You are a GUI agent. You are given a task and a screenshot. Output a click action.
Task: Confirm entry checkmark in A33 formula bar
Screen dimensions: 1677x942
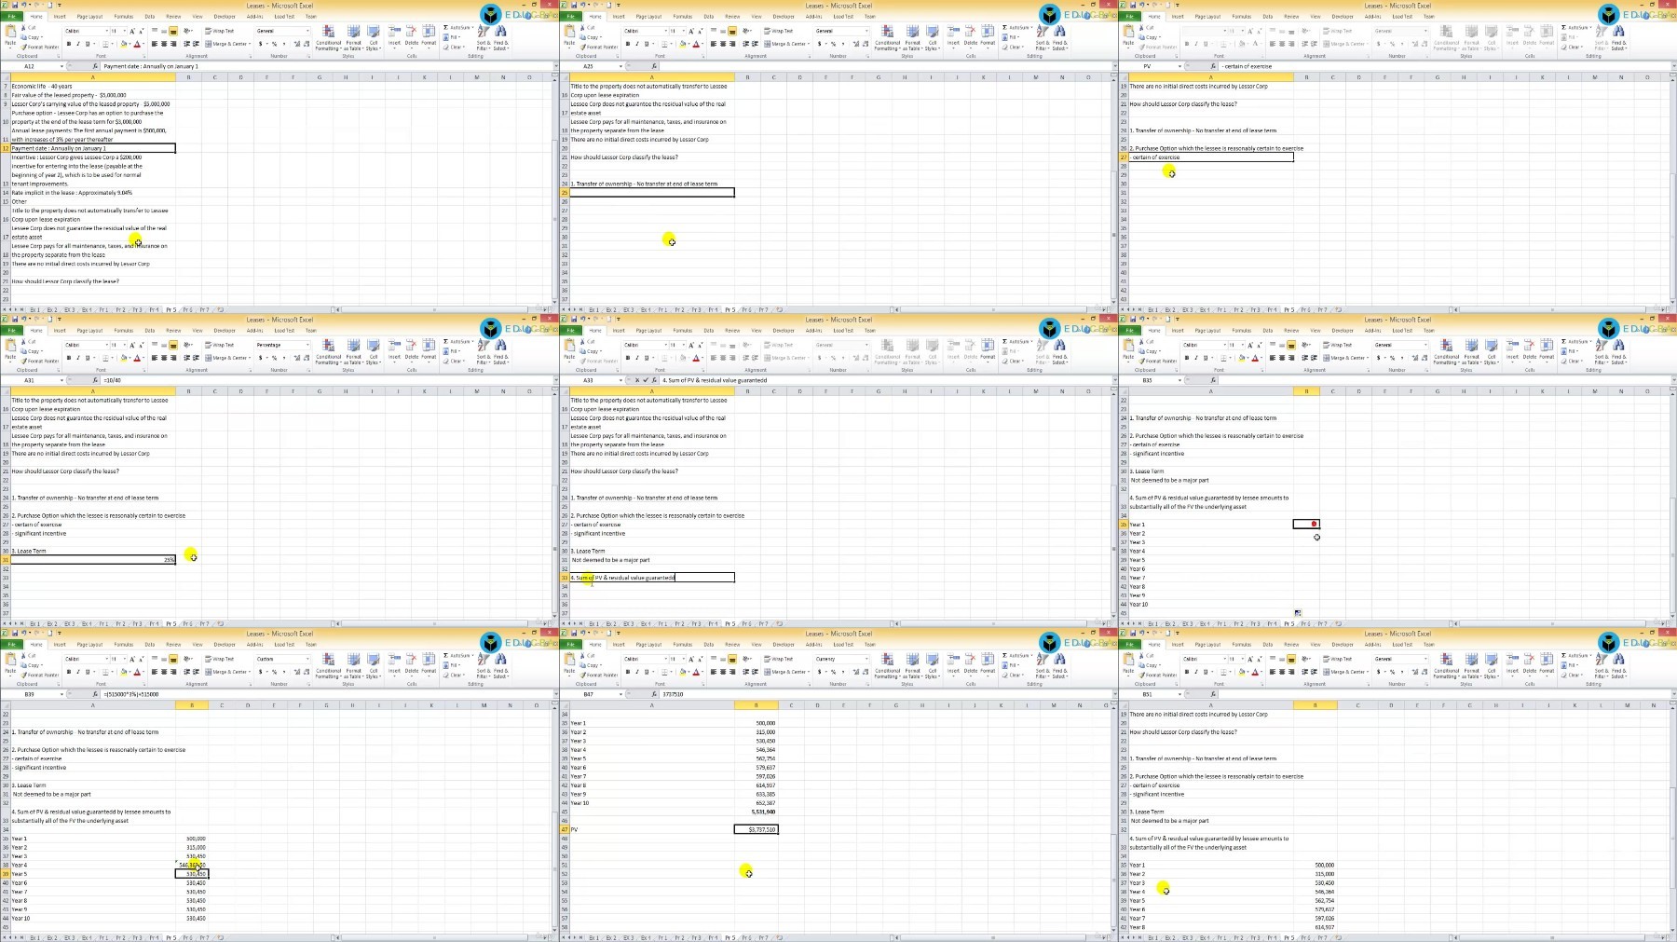pos(647,380)
